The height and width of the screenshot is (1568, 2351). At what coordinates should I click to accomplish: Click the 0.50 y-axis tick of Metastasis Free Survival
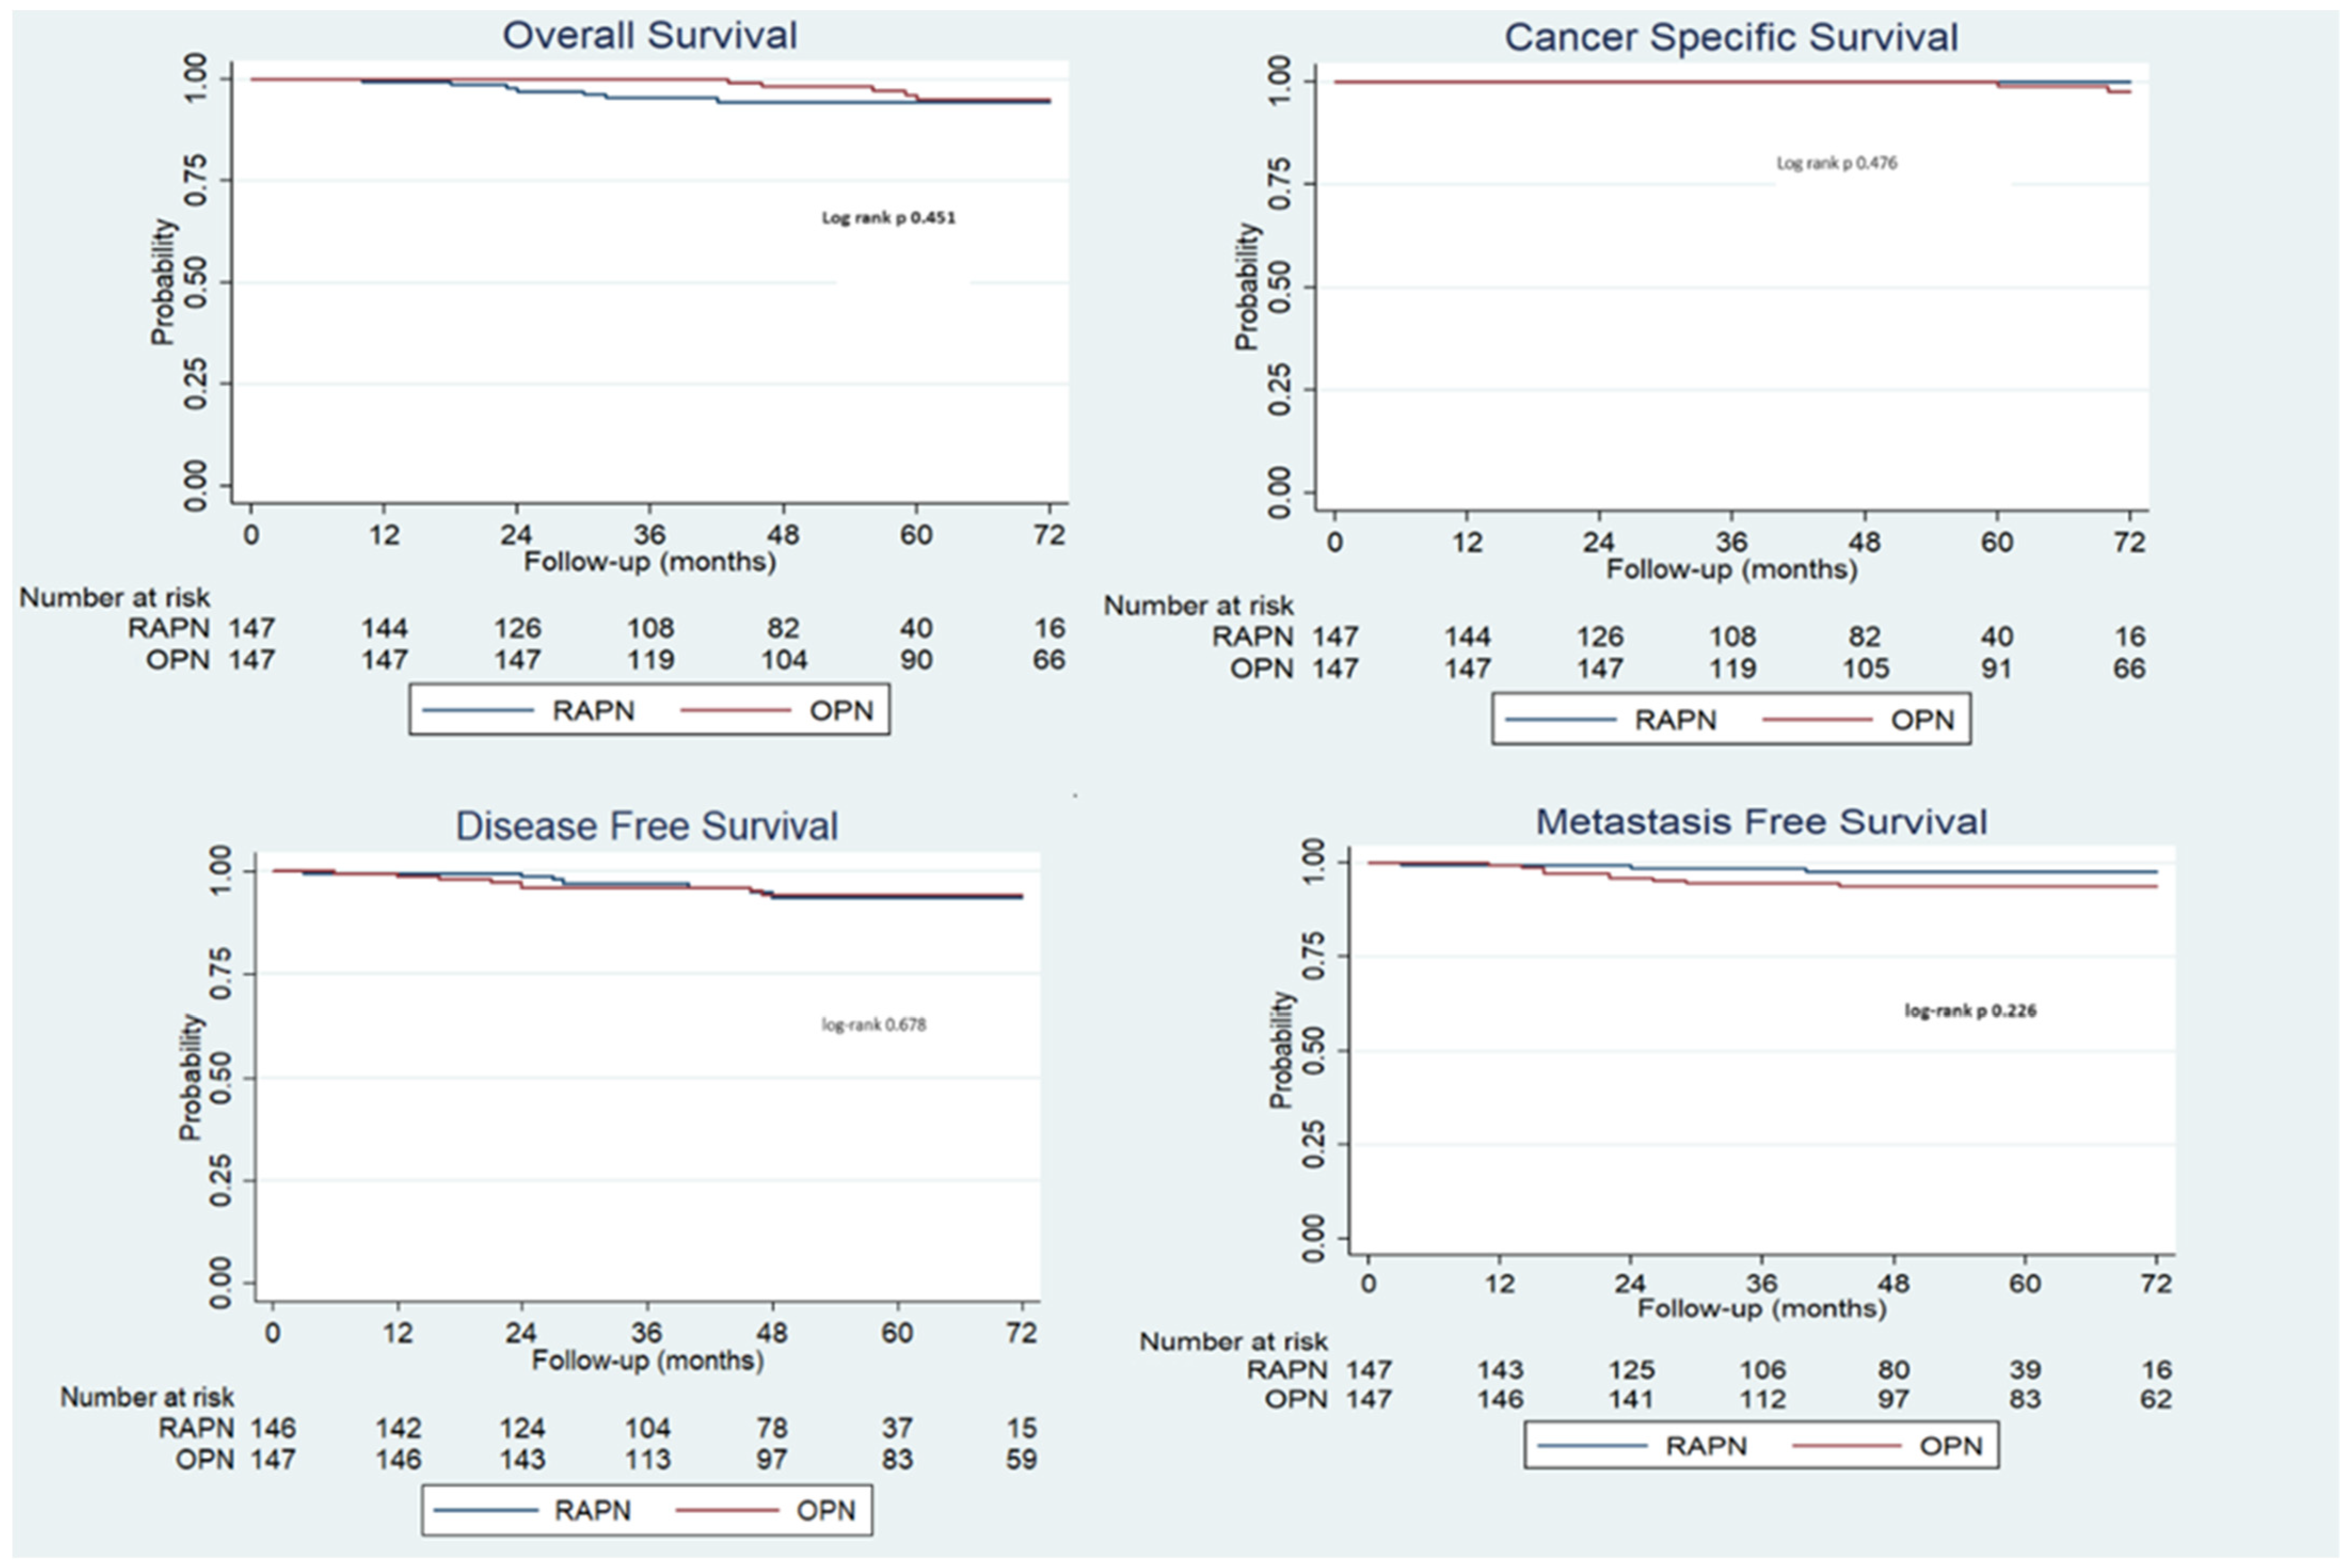(x=1312, y=1051)
